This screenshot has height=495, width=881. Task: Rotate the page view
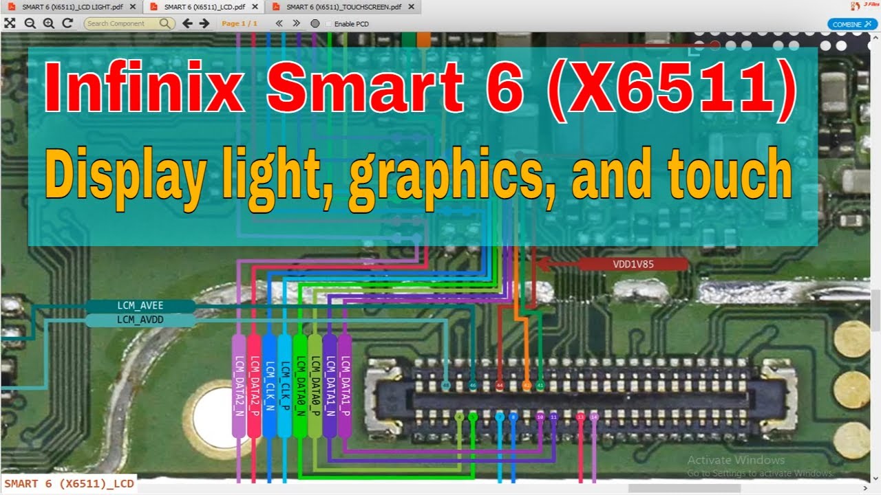point(67,23)
